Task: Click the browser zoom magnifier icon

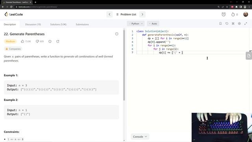Action: pyautogui.click(x=219, y=7)
